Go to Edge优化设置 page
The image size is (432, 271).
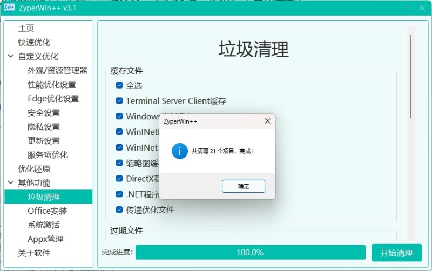(53, 98)
